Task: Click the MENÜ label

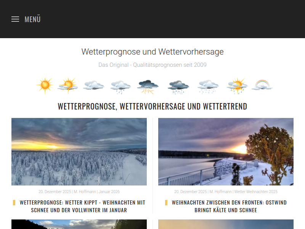Action: [x=32, y=19]
